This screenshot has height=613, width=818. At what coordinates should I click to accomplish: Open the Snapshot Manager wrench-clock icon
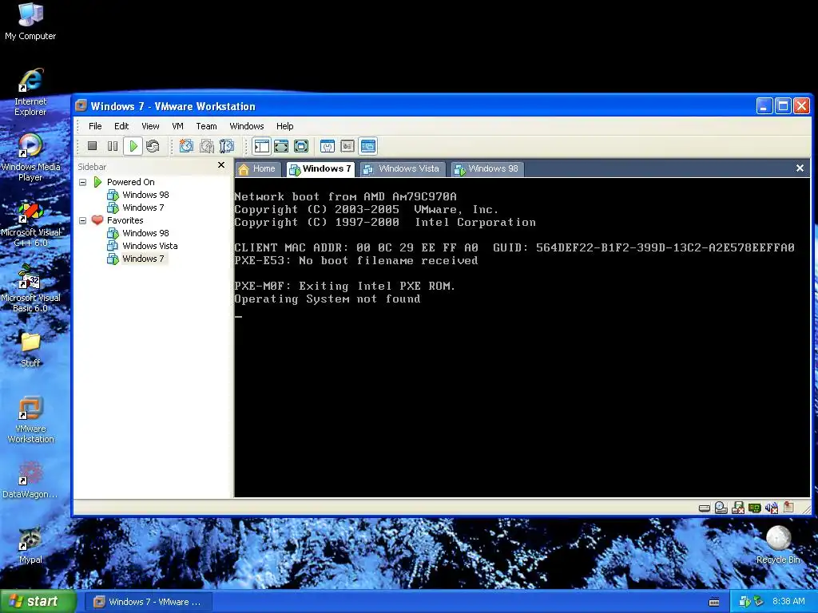[x=226, y=147]
